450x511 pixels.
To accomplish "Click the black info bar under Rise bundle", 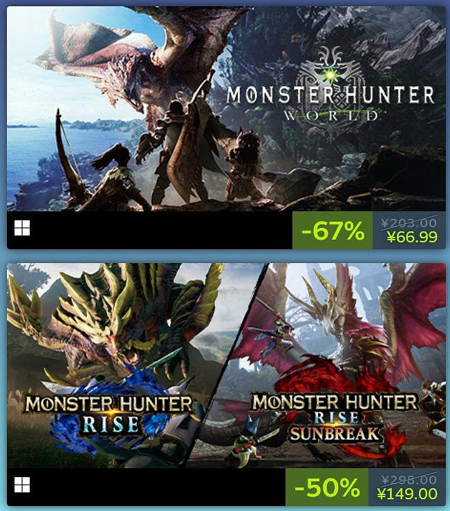I will pos(146,488).
